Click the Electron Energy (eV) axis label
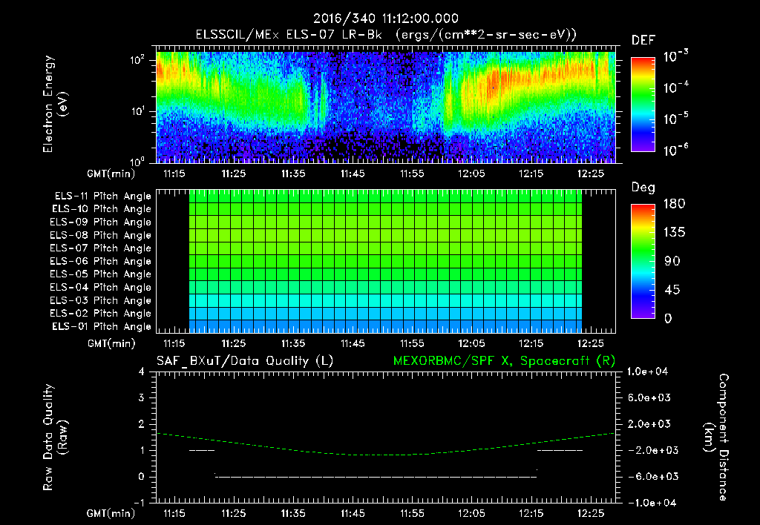Image resolution: width=760 pixels, height=525 pixels. point(55,104)
